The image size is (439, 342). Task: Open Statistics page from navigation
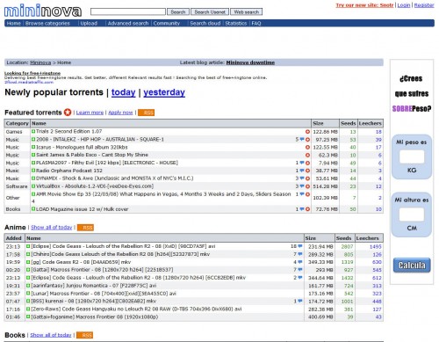click(236, 24)
